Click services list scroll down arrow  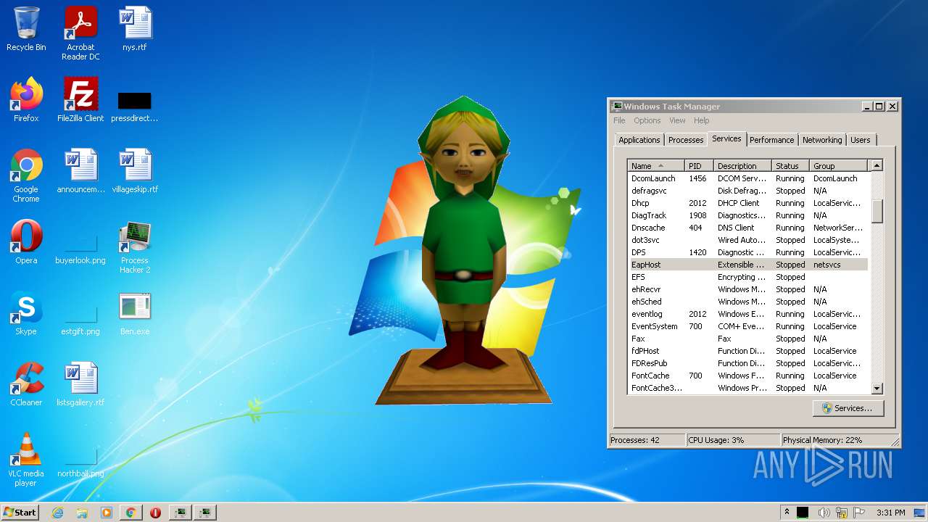877,389
